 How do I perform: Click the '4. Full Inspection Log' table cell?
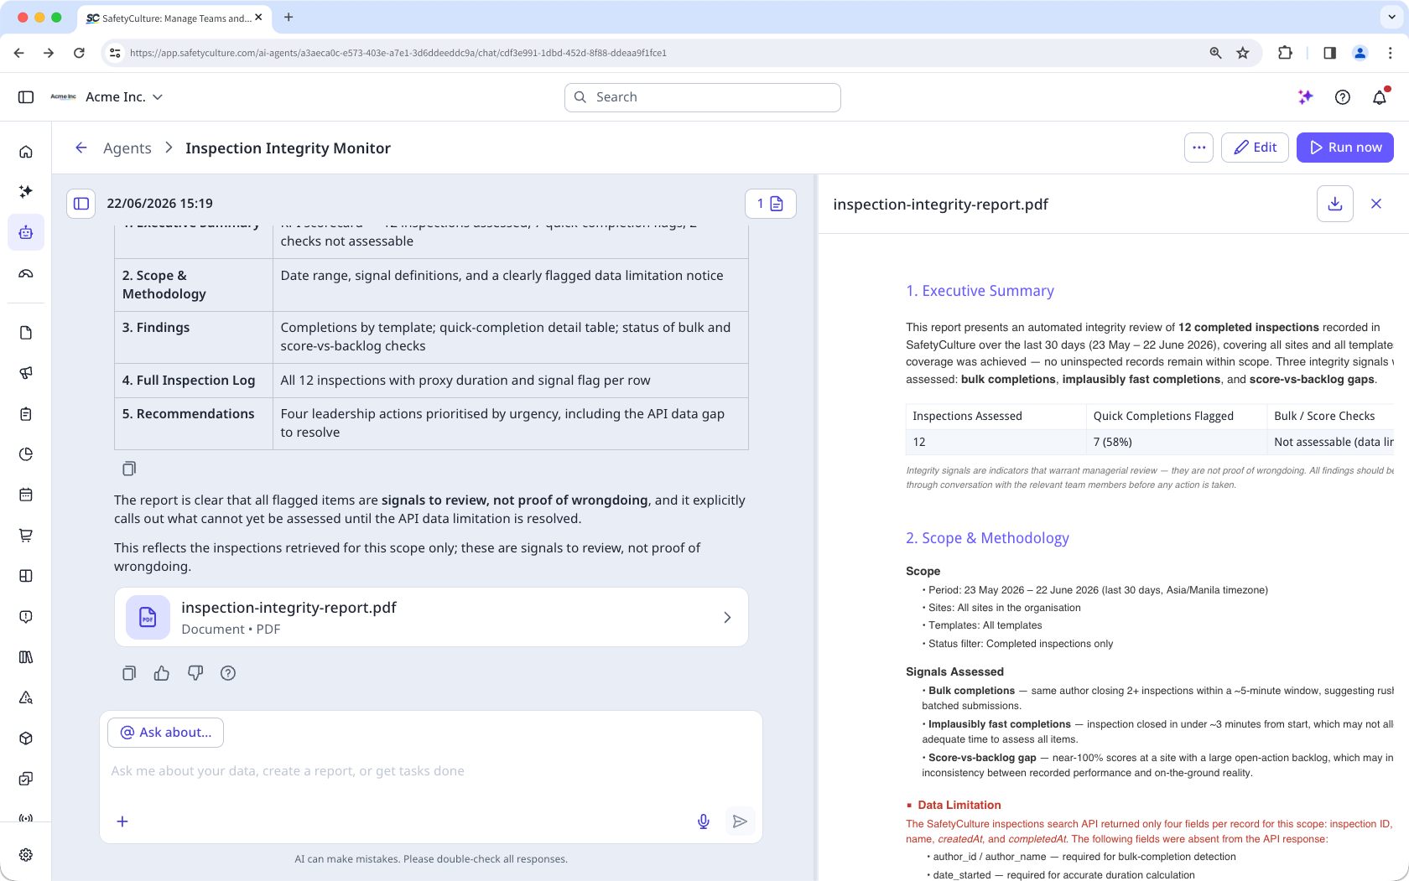pyautogui.click(x=194, y=381)
